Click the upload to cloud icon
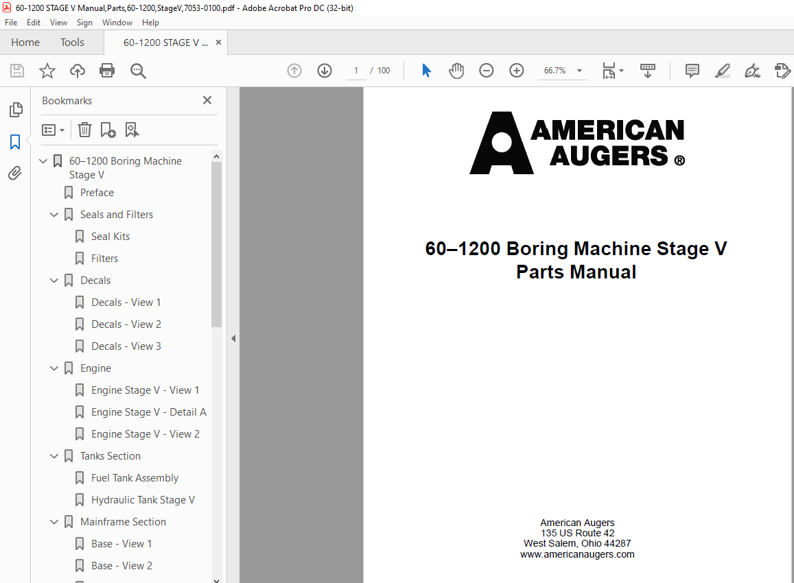794x583 pixels. [x=78, y=71]
